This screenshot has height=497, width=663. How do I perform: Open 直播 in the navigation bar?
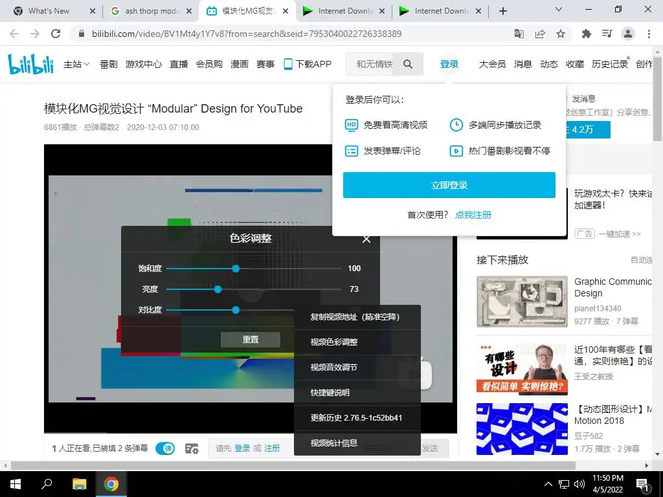click(179, 64)
